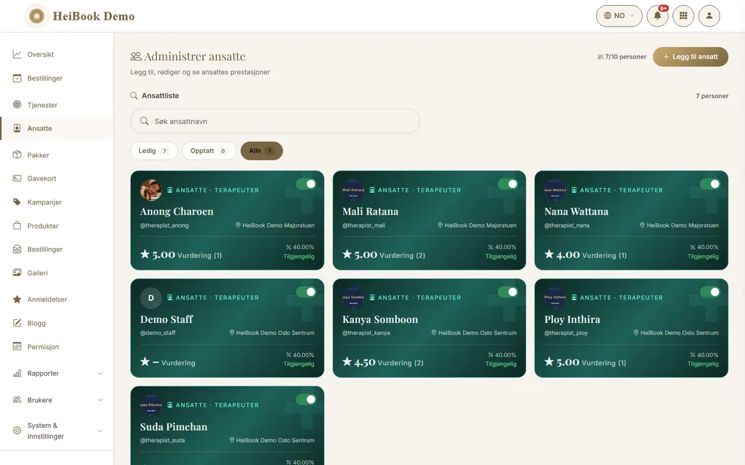Click the Anmeldelser star icon in sidebar
The image size is (745, 465).
[17, 299]
